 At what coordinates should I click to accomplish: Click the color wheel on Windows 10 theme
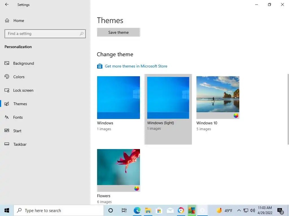(x=236, y=116)
